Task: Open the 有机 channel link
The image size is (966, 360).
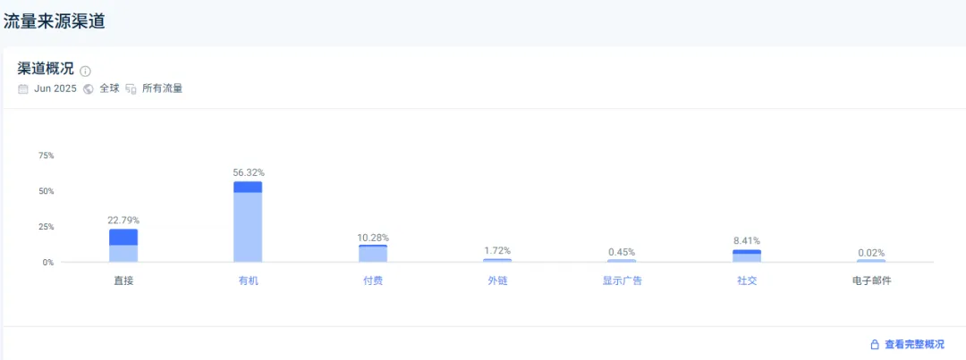Action: pos(249,281)
